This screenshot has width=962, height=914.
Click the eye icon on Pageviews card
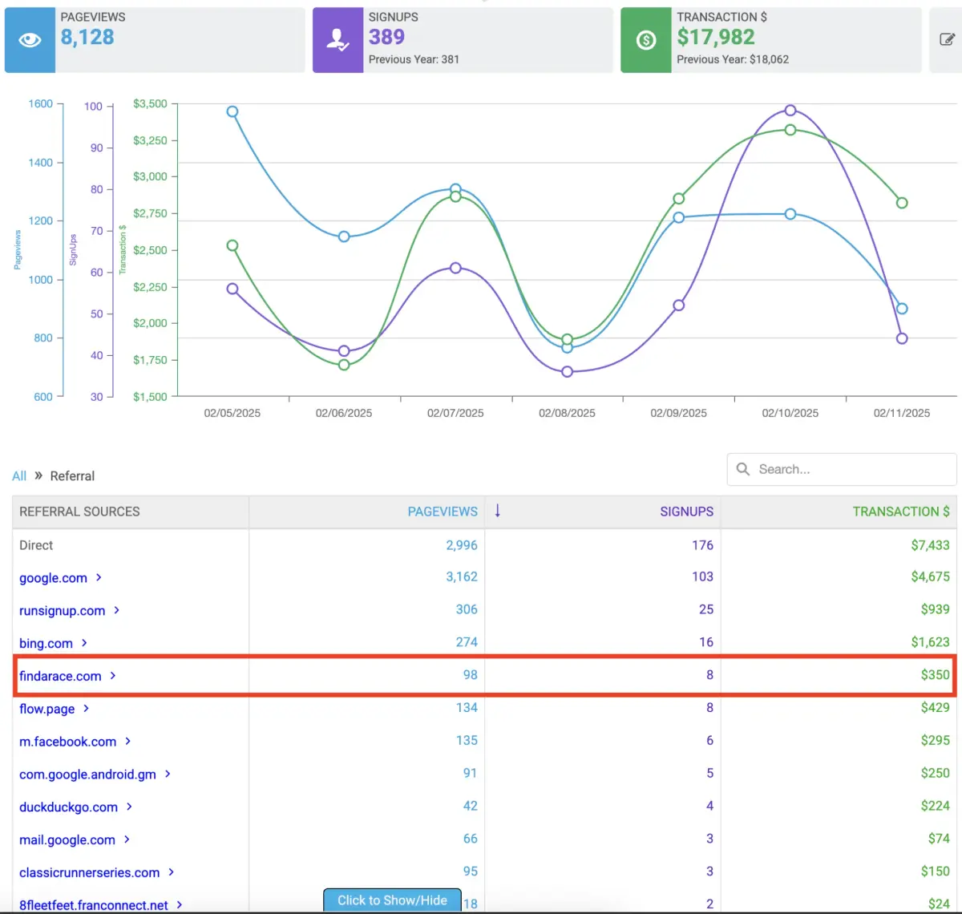click(x=30, y=40)
